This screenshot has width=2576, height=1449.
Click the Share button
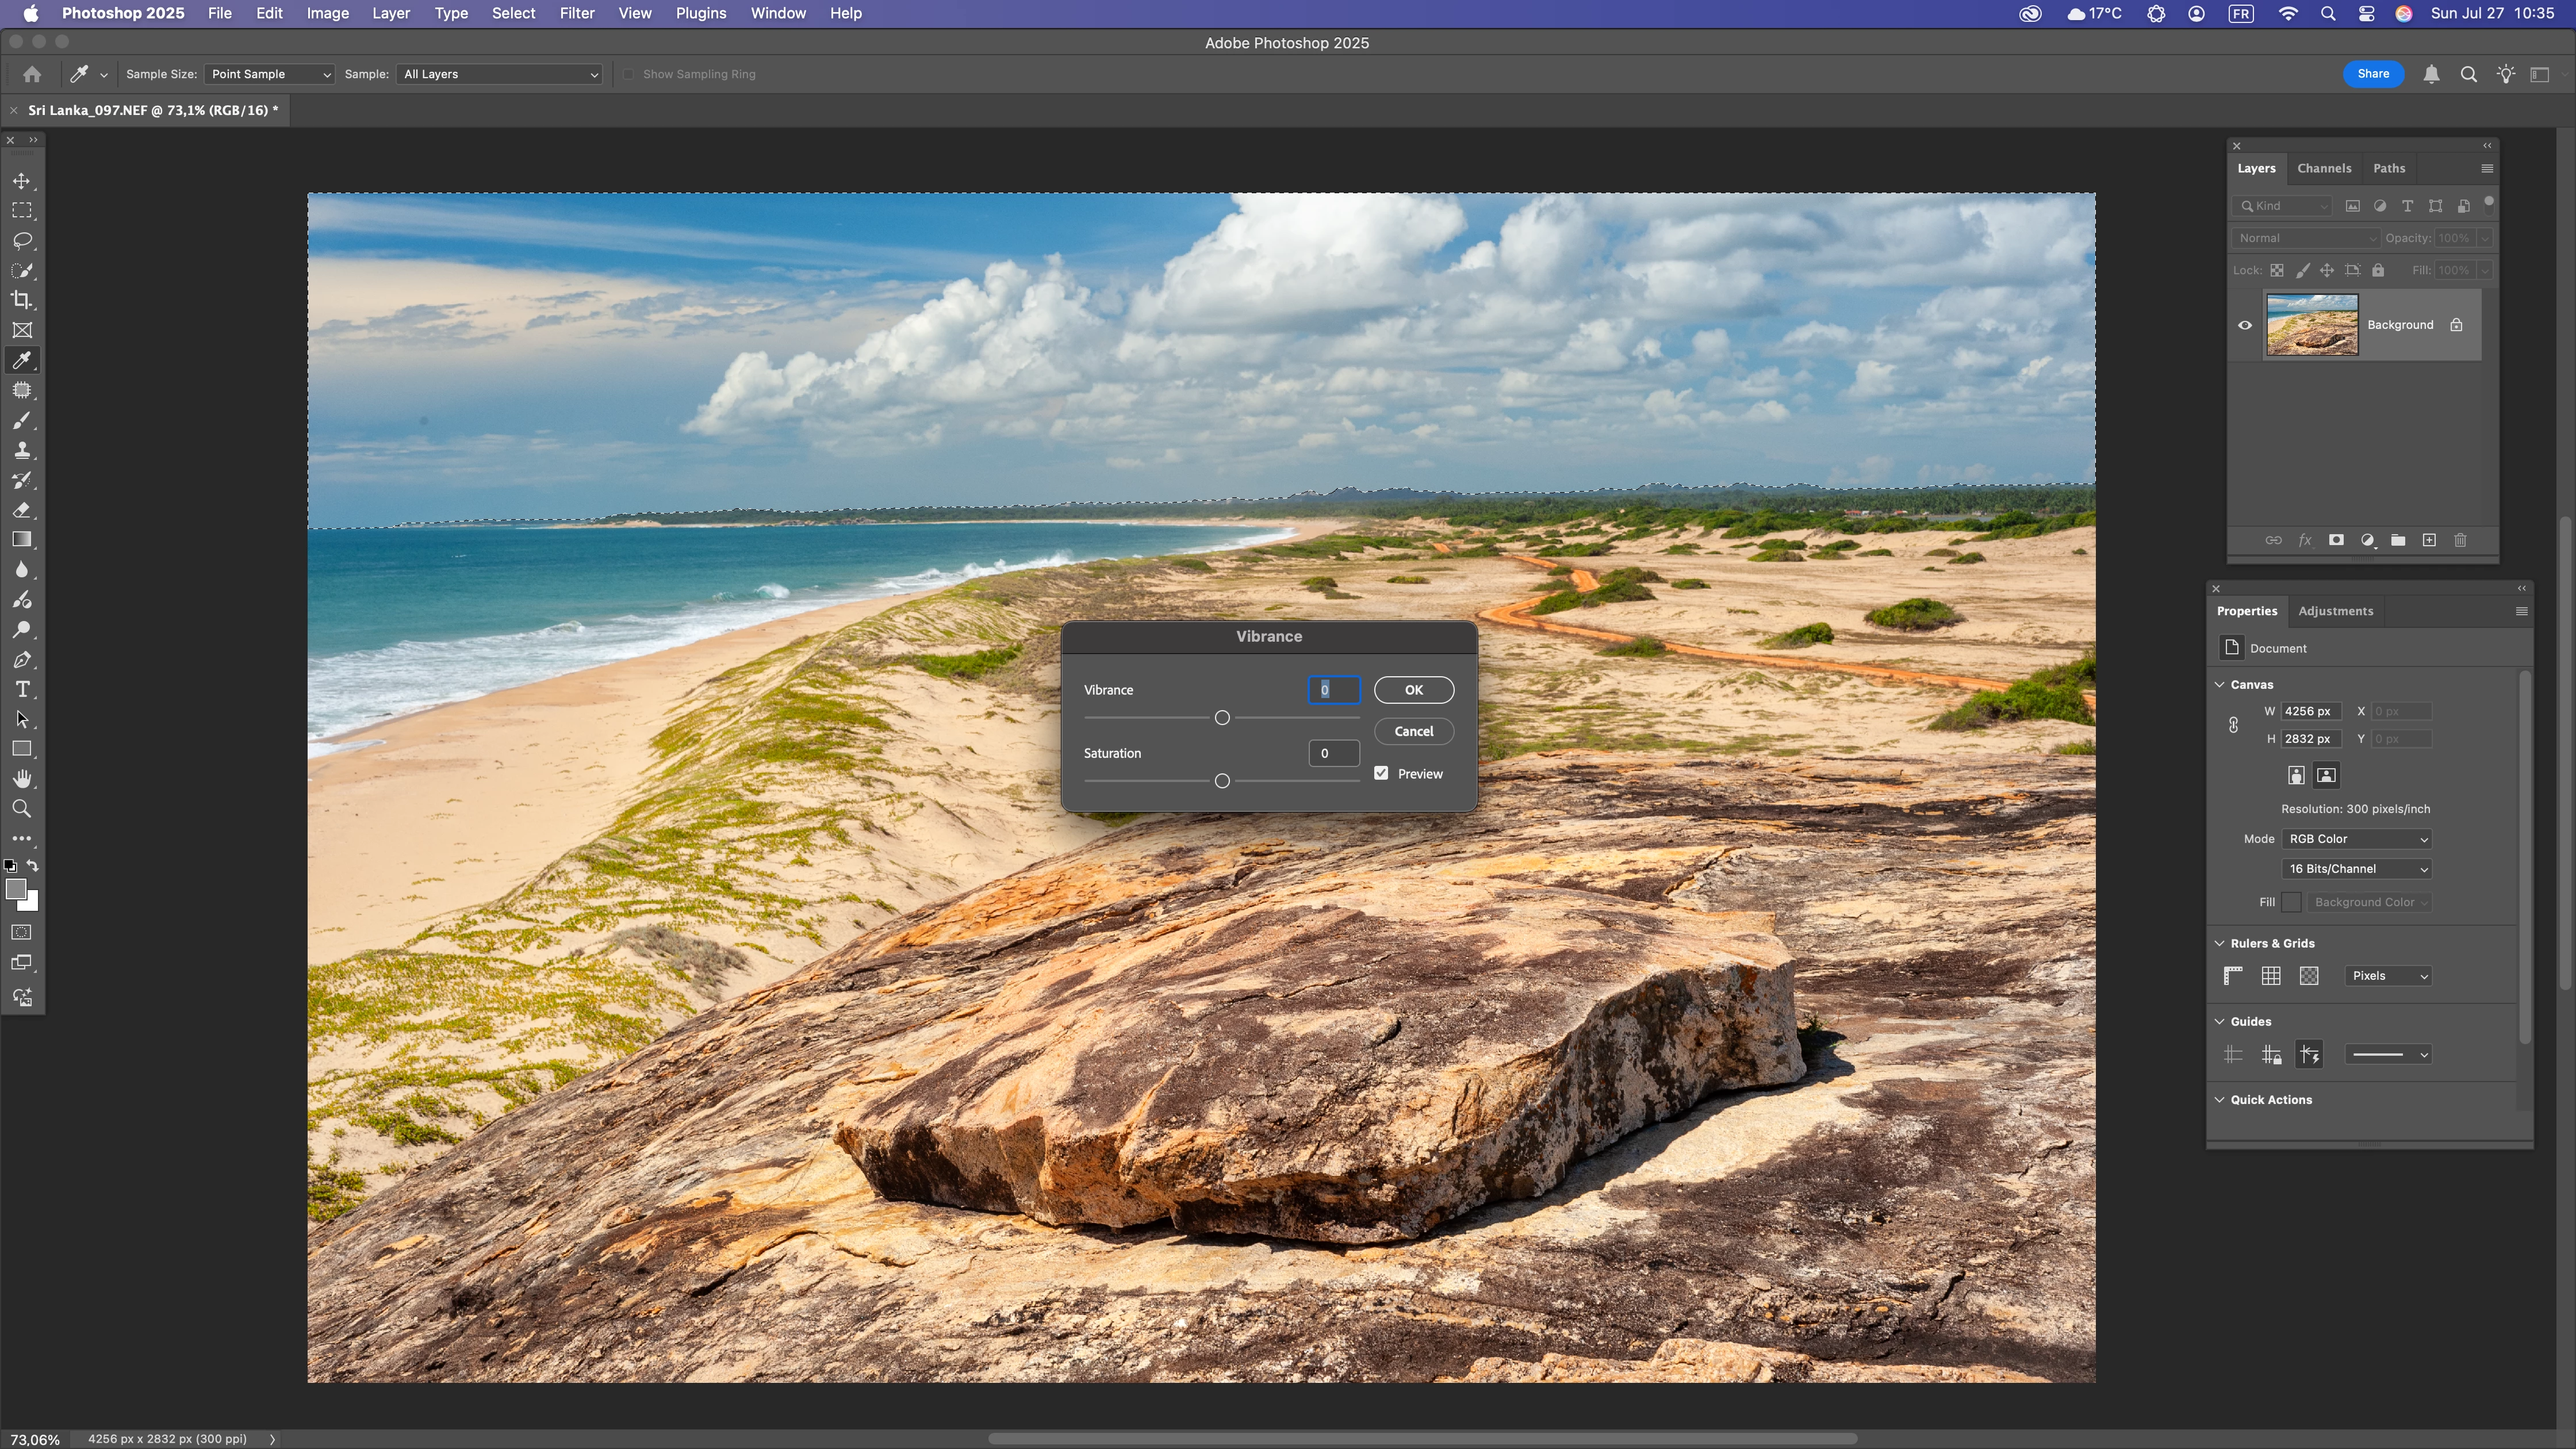pyautogui.click(x=2372, y=74)
